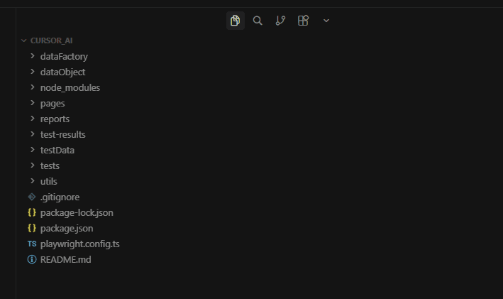Click the TS icon for playwright.config.ts

coord(31,244)
